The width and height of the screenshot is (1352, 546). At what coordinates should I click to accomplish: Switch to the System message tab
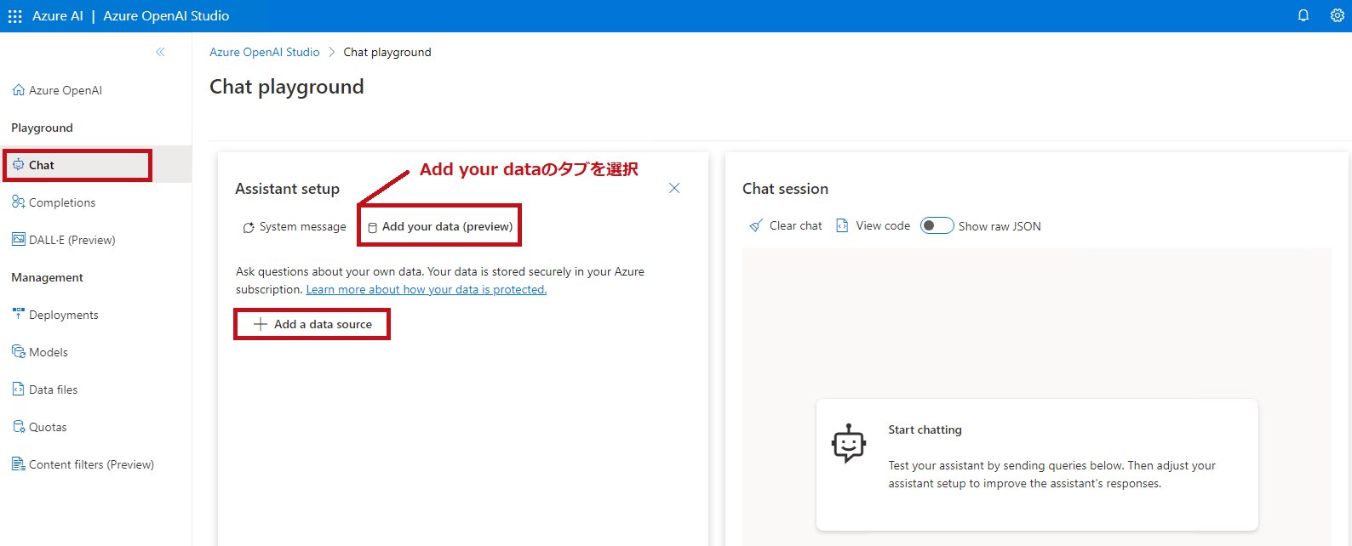(x=295, y=227)
